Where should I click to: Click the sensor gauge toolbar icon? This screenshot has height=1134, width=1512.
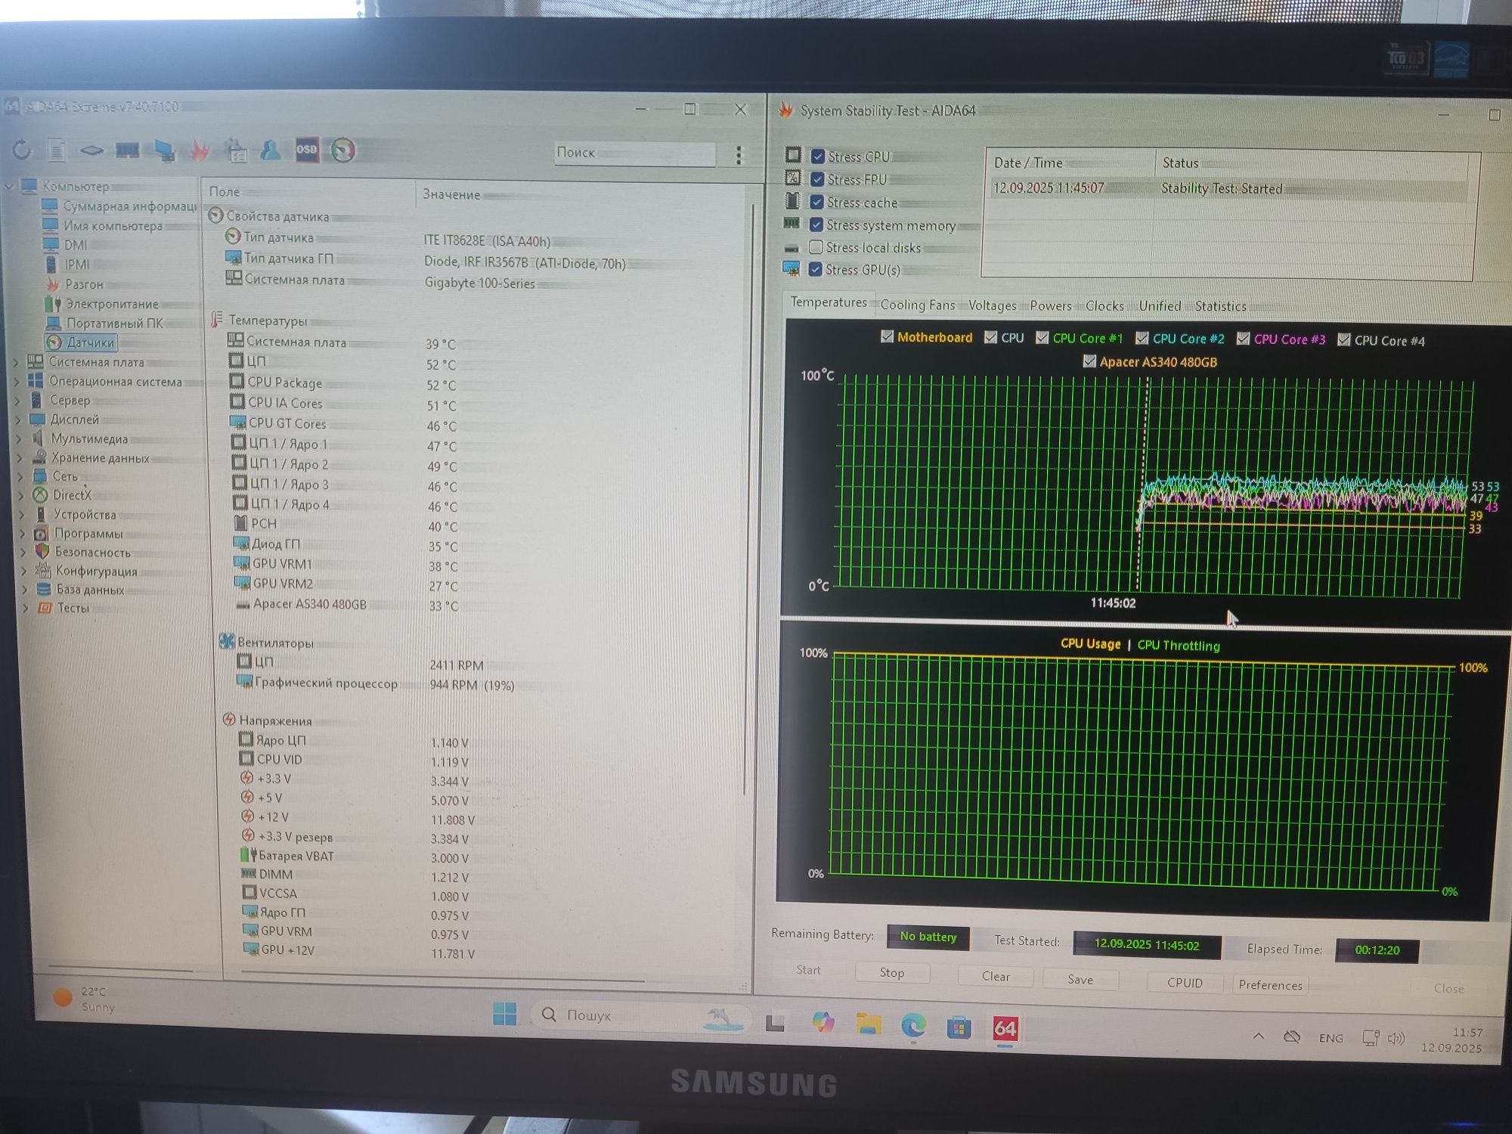pyautogui.click(x=342, y=150)
